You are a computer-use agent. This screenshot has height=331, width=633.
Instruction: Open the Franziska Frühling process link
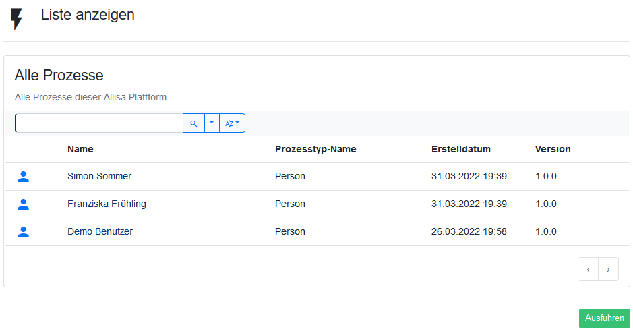(107, 204)
